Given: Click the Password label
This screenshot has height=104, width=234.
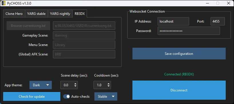Looking at the screenshot, I should click(144, 31).
